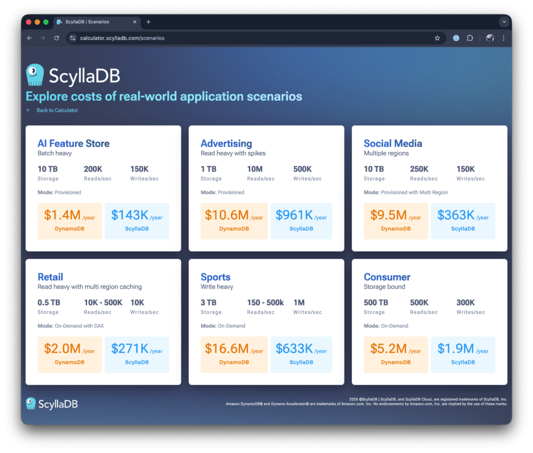
Task: Open the AI Feature Store scenario
Action: 74,143
